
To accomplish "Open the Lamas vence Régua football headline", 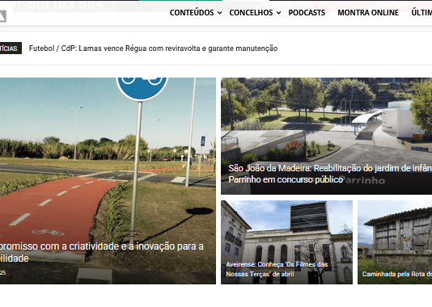I will pyautogui.click(x=153, y=48).
